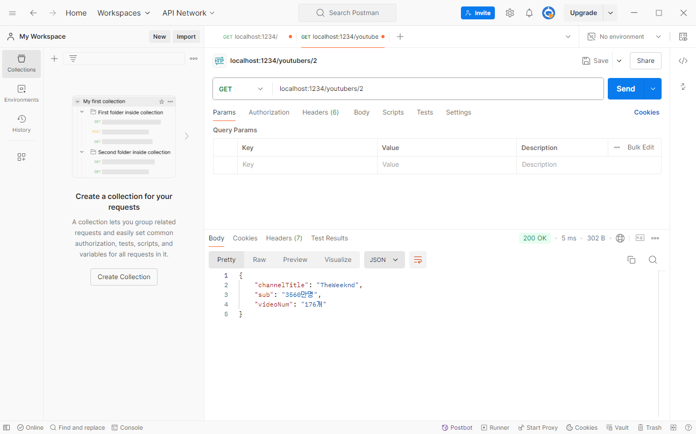The image size is (696, 434).
Task: Copy the response body with copy icon
Action: point(631,260)
